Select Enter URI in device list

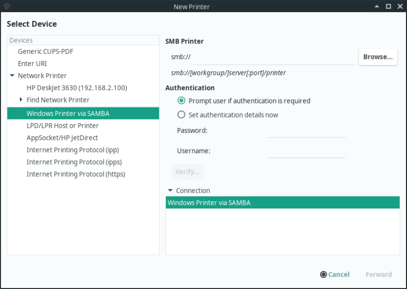click(x=32, y=64)
